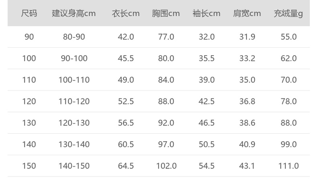Select the 140-150 height range cell
The image size is (317, 194).
74,166
